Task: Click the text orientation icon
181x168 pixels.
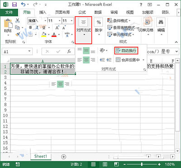Action: (x=102, y=51)
